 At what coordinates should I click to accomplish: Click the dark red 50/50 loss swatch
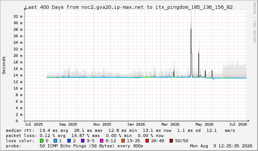point(171,141)
